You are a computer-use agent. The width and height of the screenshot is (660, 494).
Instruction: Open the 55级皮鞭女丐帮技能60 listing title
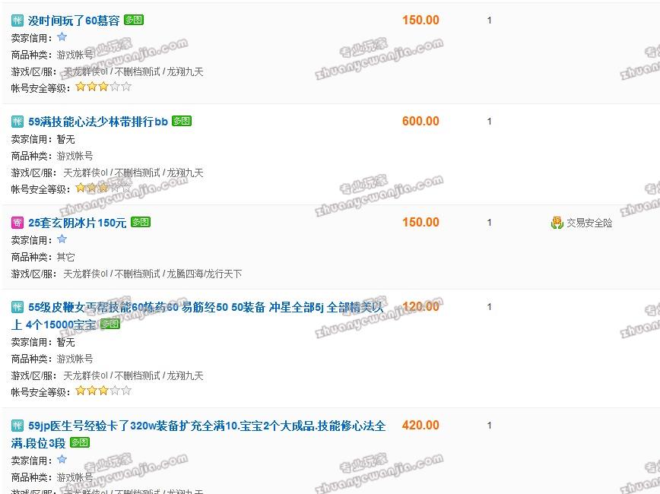click(198, 315)
